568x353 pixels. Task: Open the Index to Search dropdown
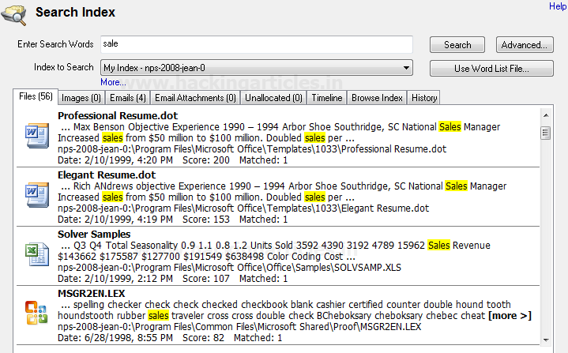click(x=406, y=68)
